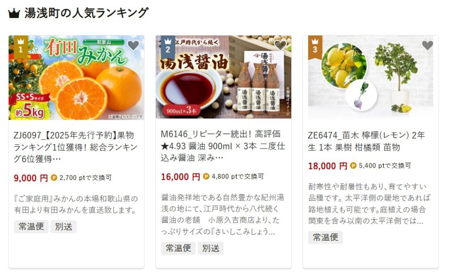This screenshot has height=273, width=454.
Task: Open the lemon sapling product image
Action: point(371,78)
